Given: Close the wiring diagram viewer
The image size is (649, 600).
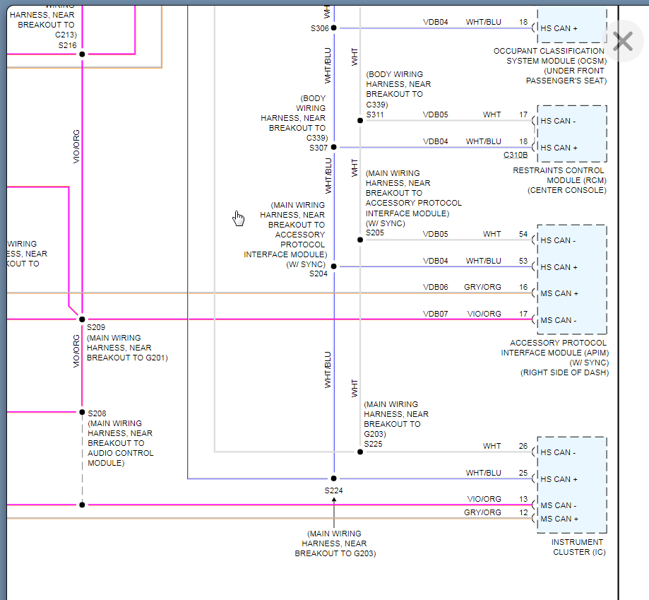Looking at the screenshot, I should [x=623, y=42].
